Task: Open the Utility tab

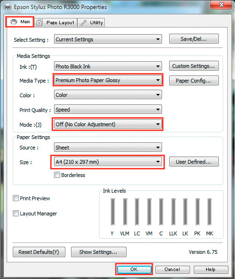Action: click(x=91, y=23)
